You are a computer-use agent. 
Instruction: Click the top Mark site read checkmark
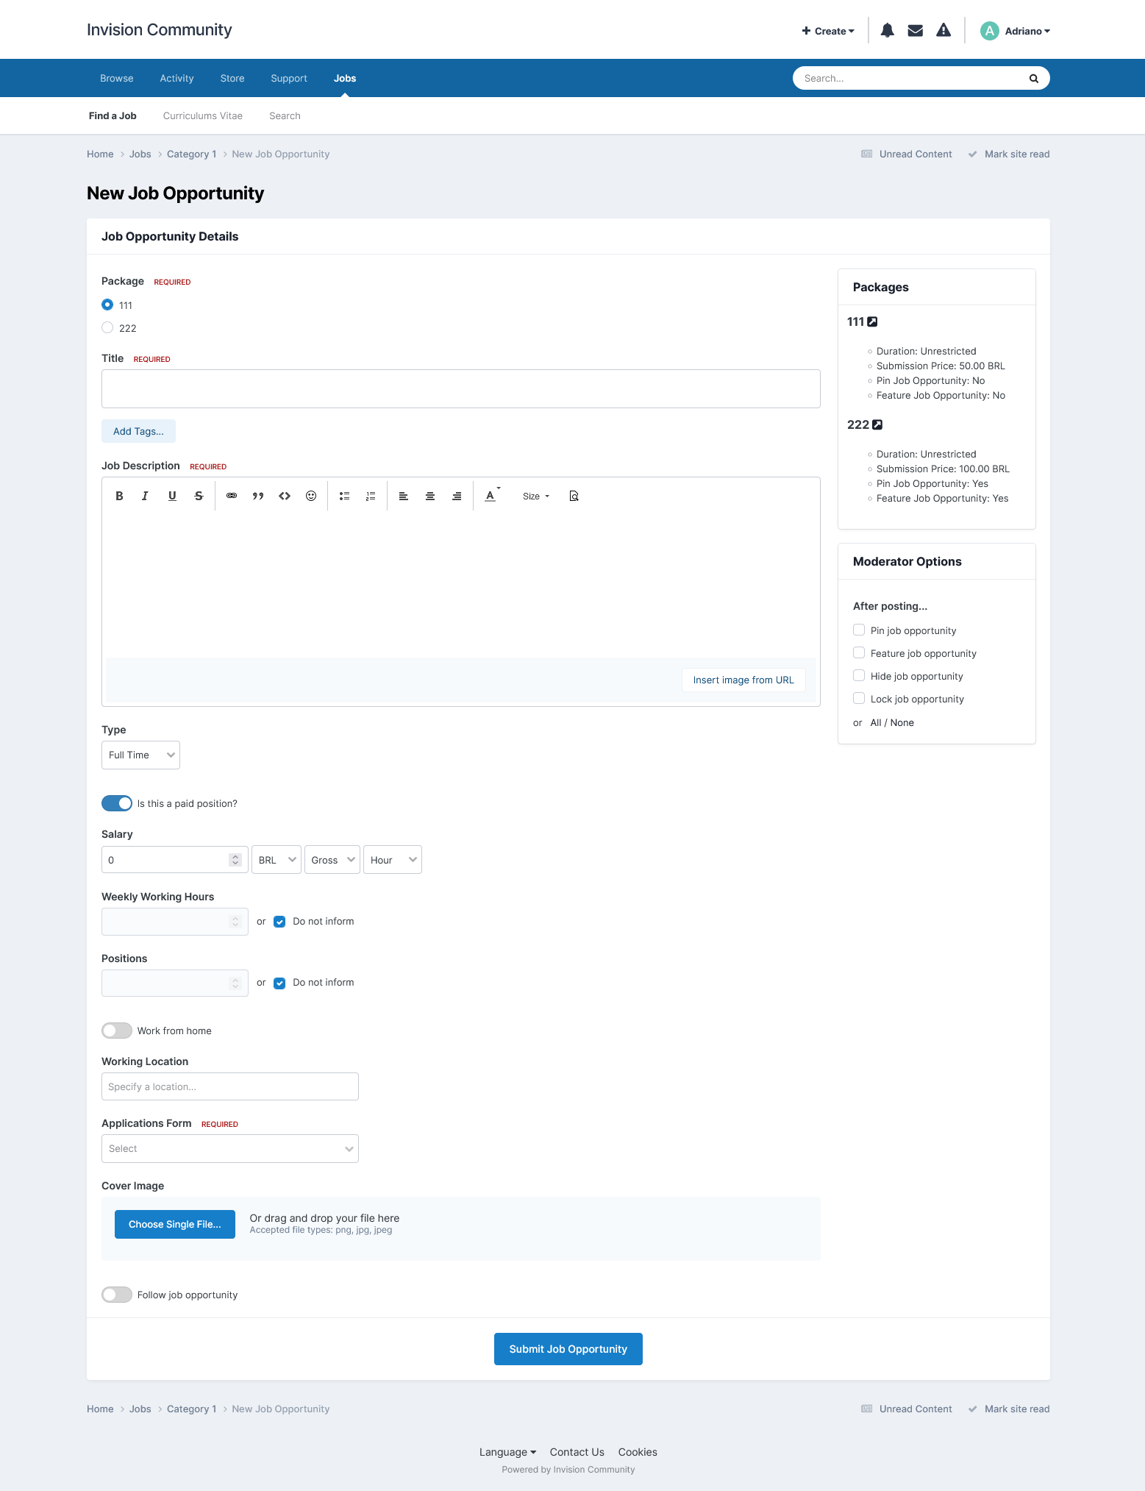click(973, 154)
